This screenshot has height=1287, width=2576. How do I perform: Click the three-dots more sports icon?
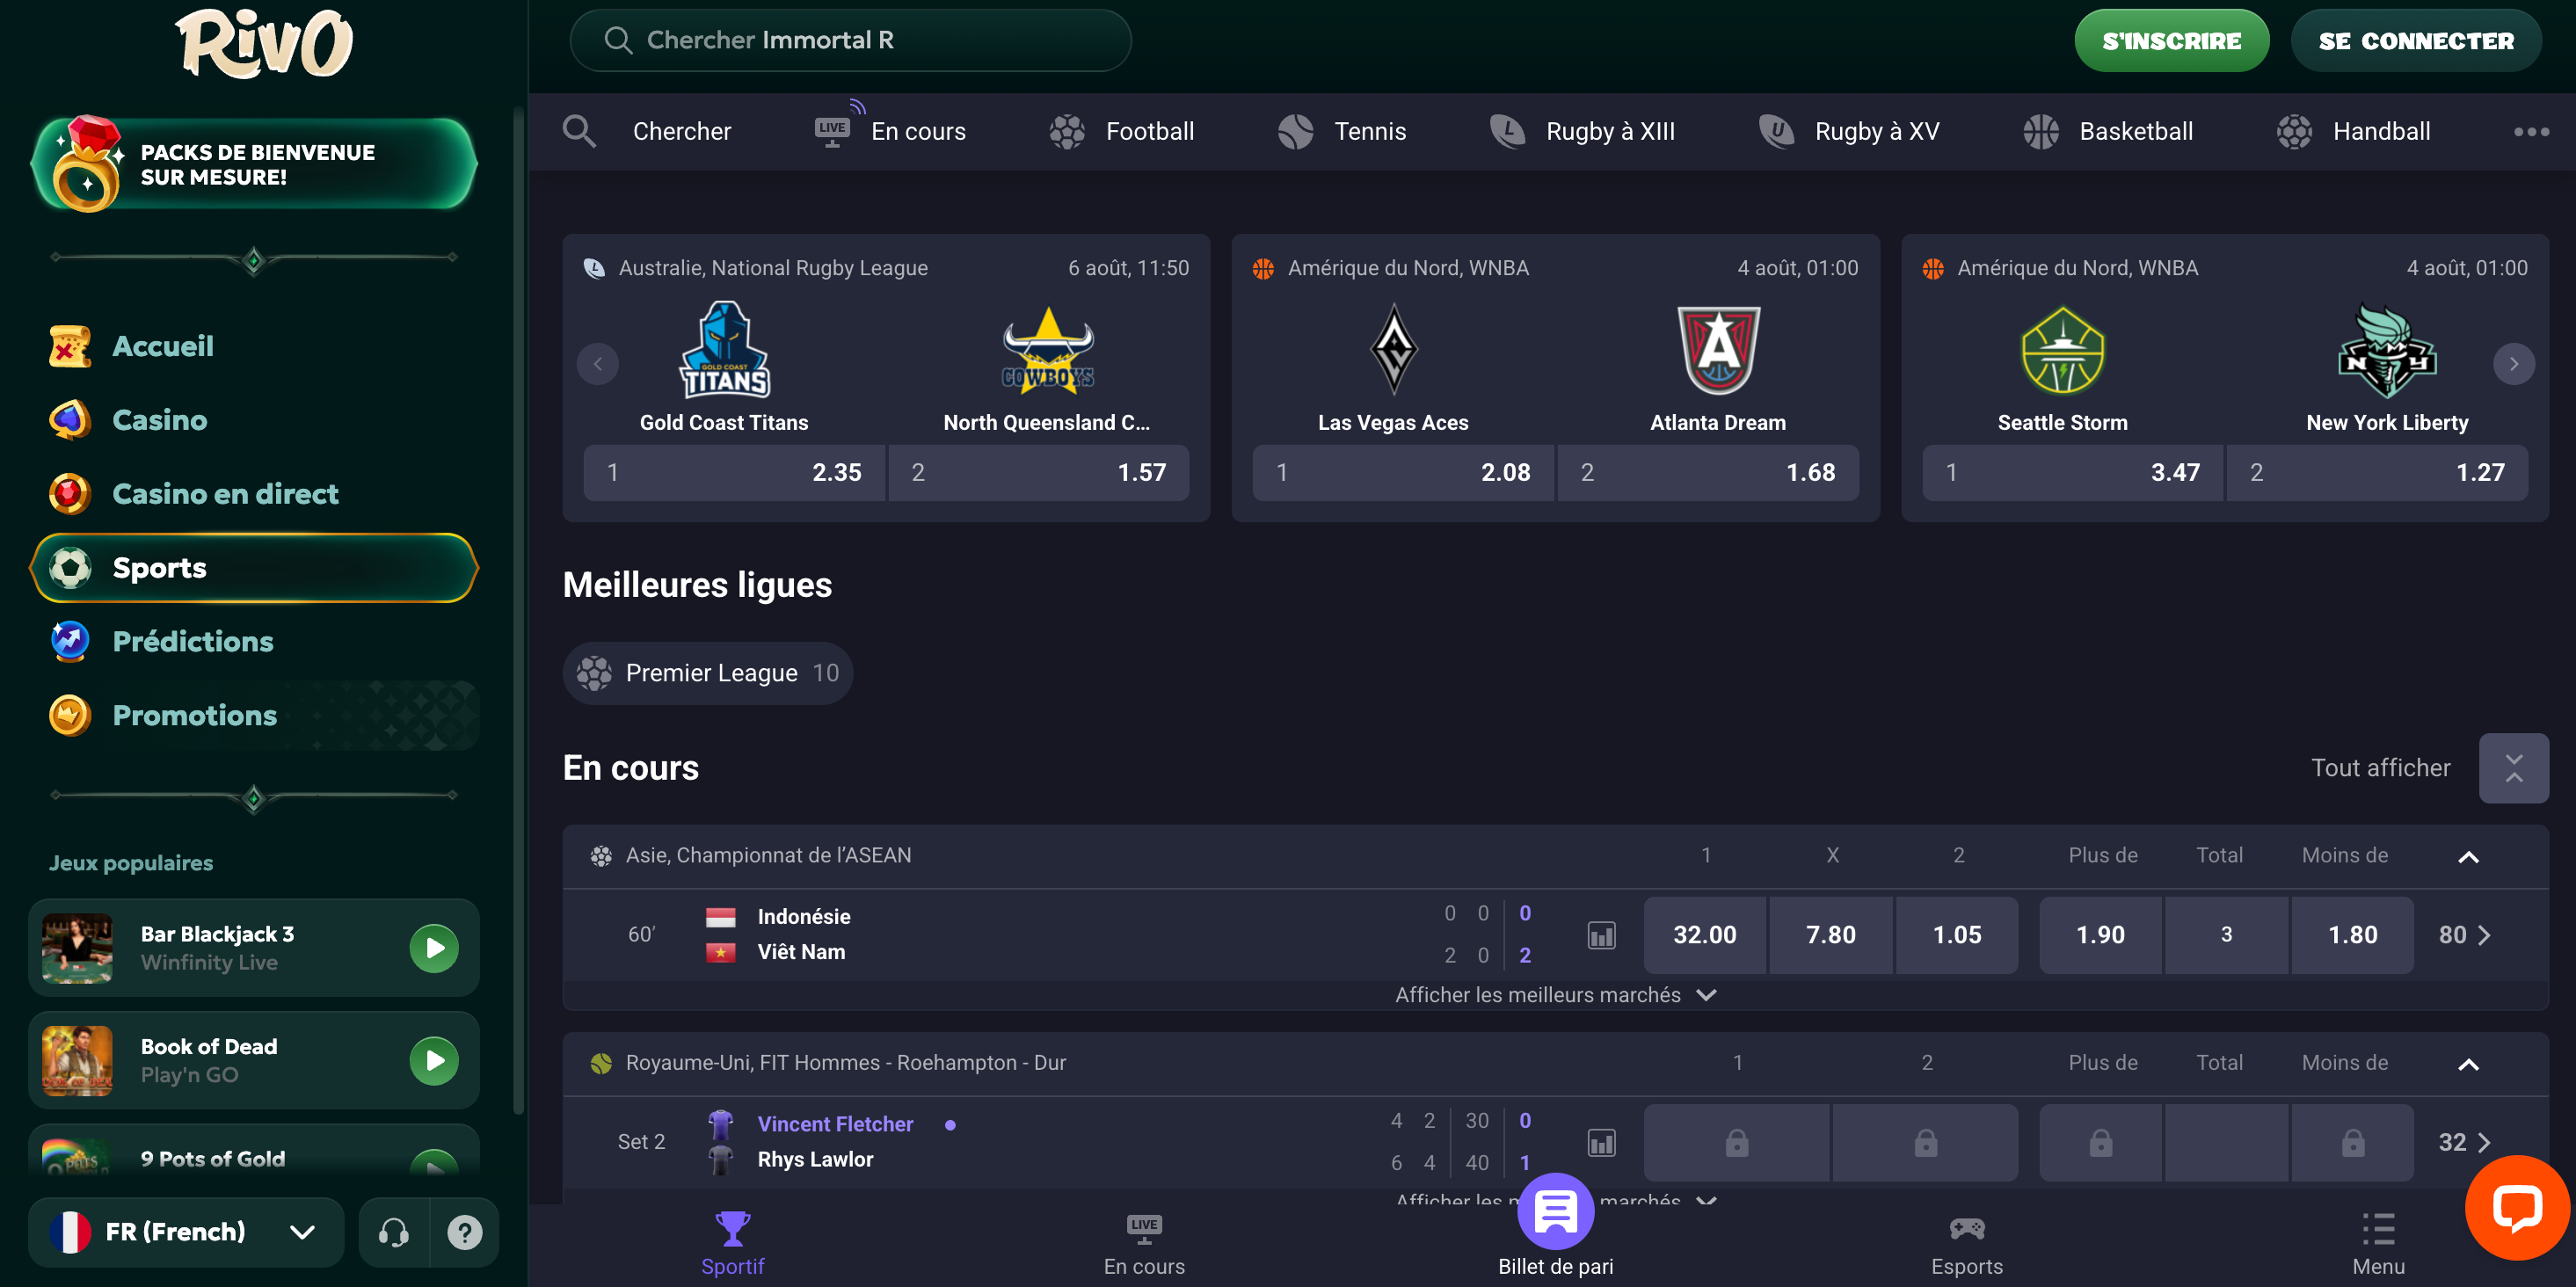pos(2531,131)
